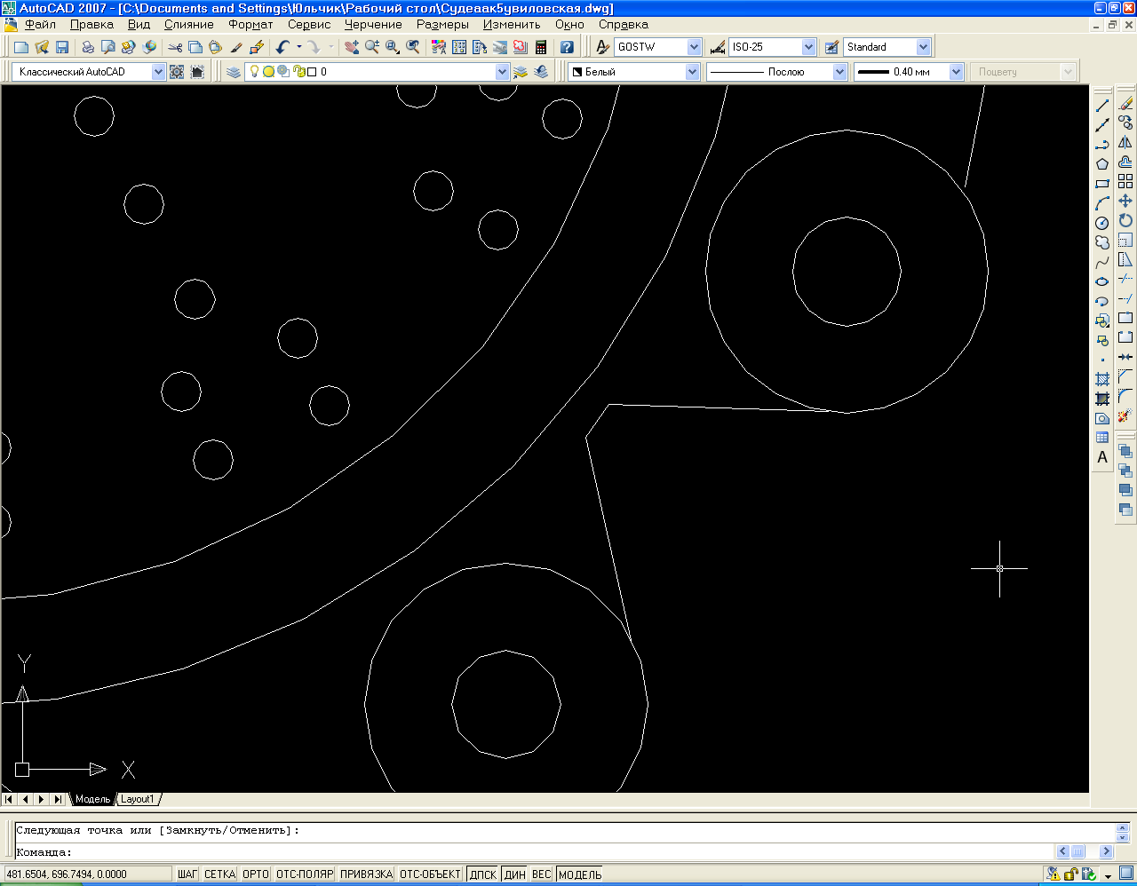Activate the Mirror modify tool
The width and height of the screenshot is (1137, 886).
[1125, 142]
